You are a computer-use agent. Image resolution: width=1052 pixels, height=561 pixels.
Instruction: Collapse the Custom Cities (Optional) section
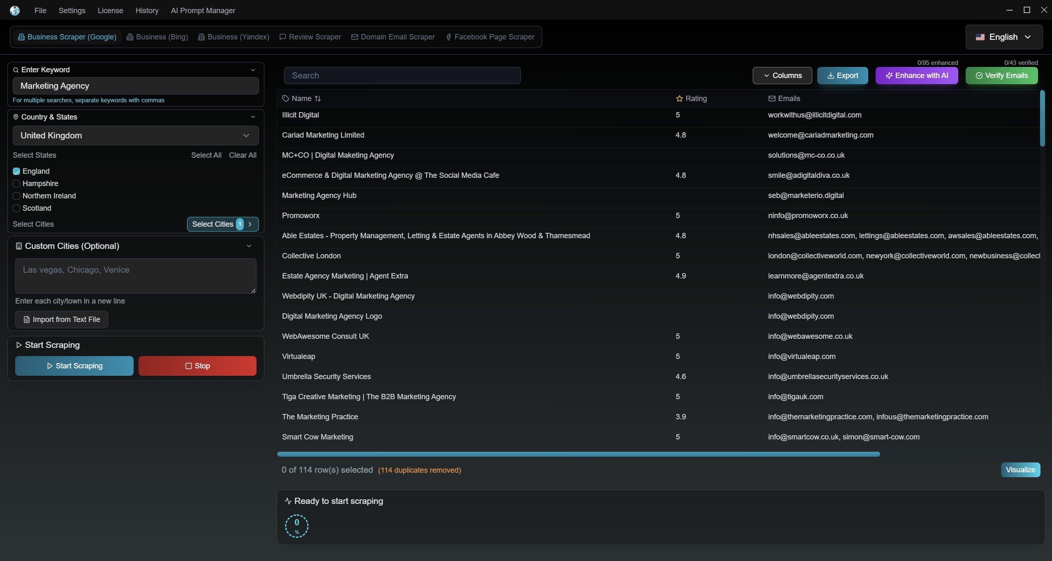249,246
